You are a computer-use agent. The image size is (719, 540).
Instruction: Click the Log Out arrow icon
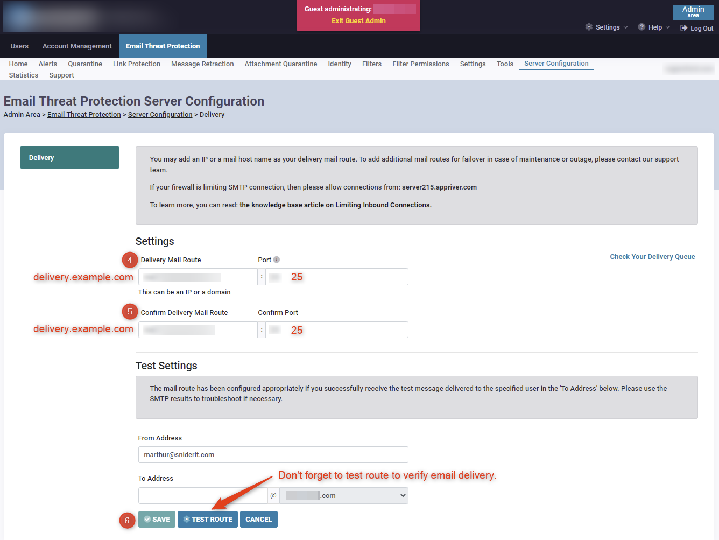pos(683,28)
